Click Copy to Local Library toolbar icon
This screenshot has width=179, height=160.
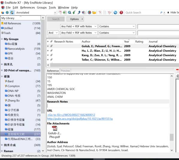point(60,13)
